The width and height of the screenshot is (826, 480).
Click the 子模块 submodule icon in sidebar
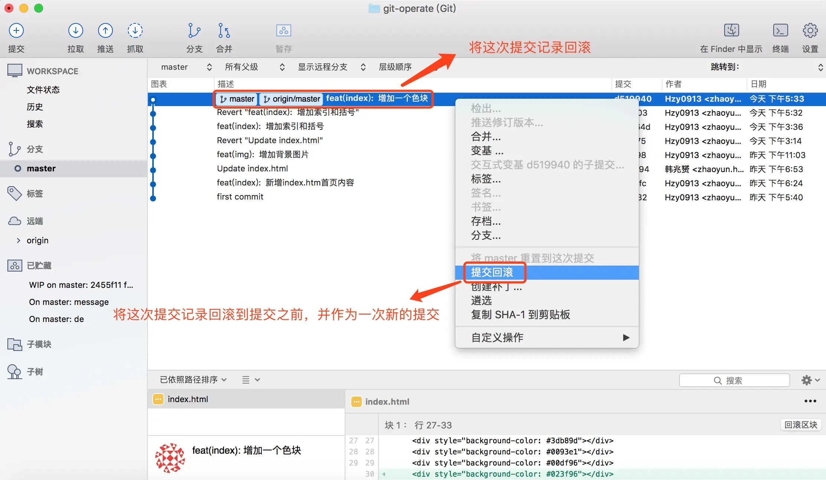point(15,344)
